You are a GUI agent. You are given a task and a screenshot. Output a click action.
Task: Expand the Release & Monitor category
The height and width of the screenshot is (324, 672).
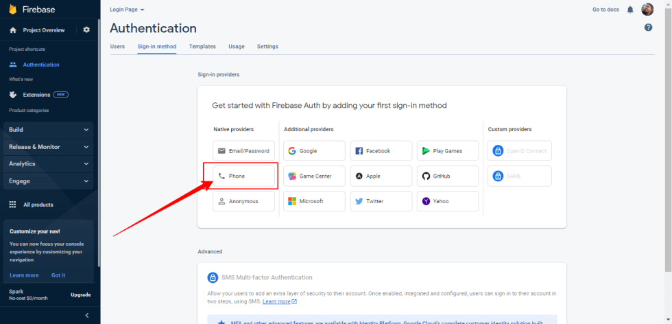[49, 147]
